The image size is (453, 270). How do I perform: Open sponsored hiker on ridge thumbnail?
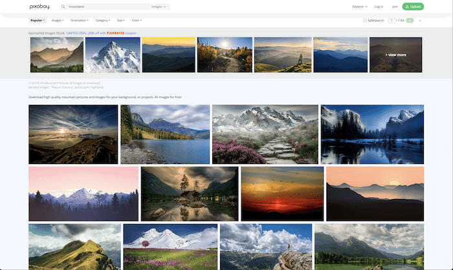tap(283, 55)
